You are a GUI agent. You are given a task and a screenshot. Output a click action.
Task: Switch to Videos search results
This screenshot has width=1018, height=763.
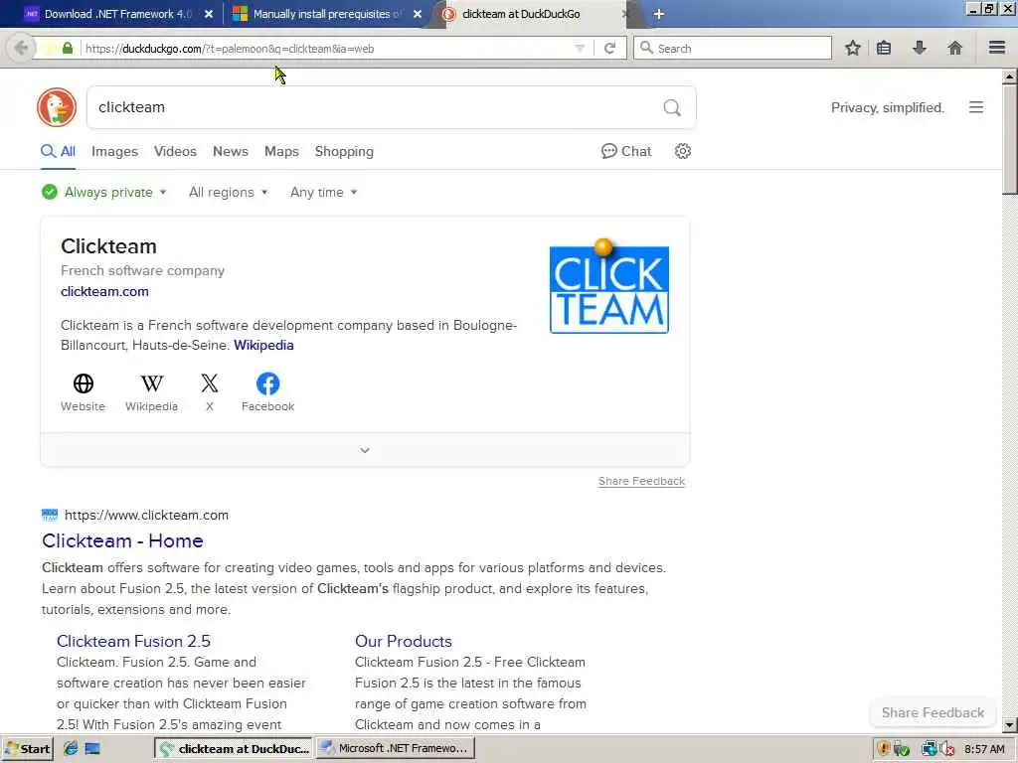tap(175, 151)
